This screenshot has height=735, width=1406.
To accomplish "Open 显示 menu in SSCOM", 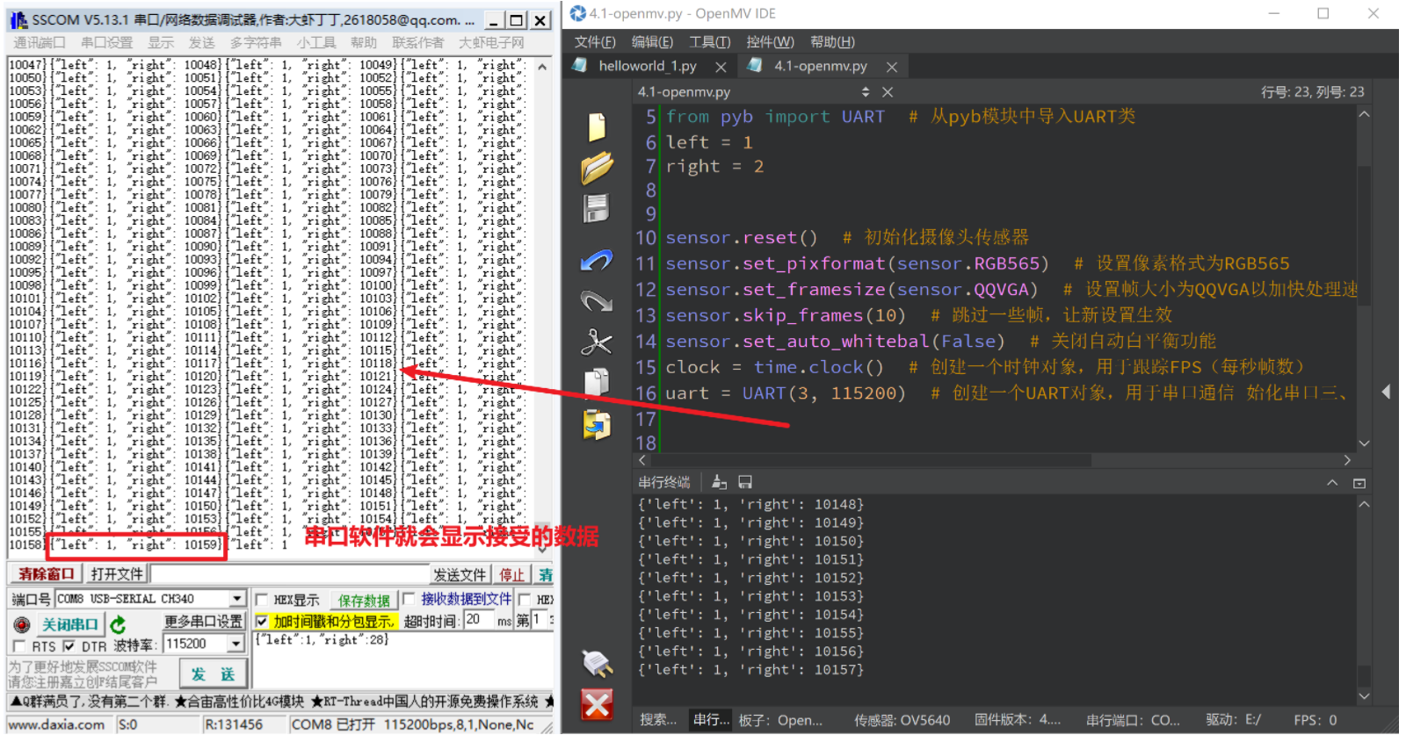I will (x=161, y=42).
